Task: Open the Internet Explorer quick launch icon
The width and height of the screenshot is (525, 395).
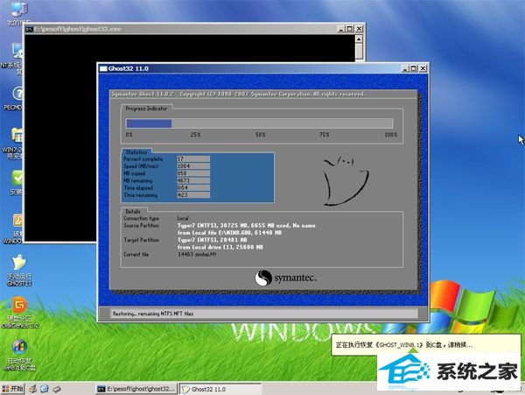Action: coord(45,389)
